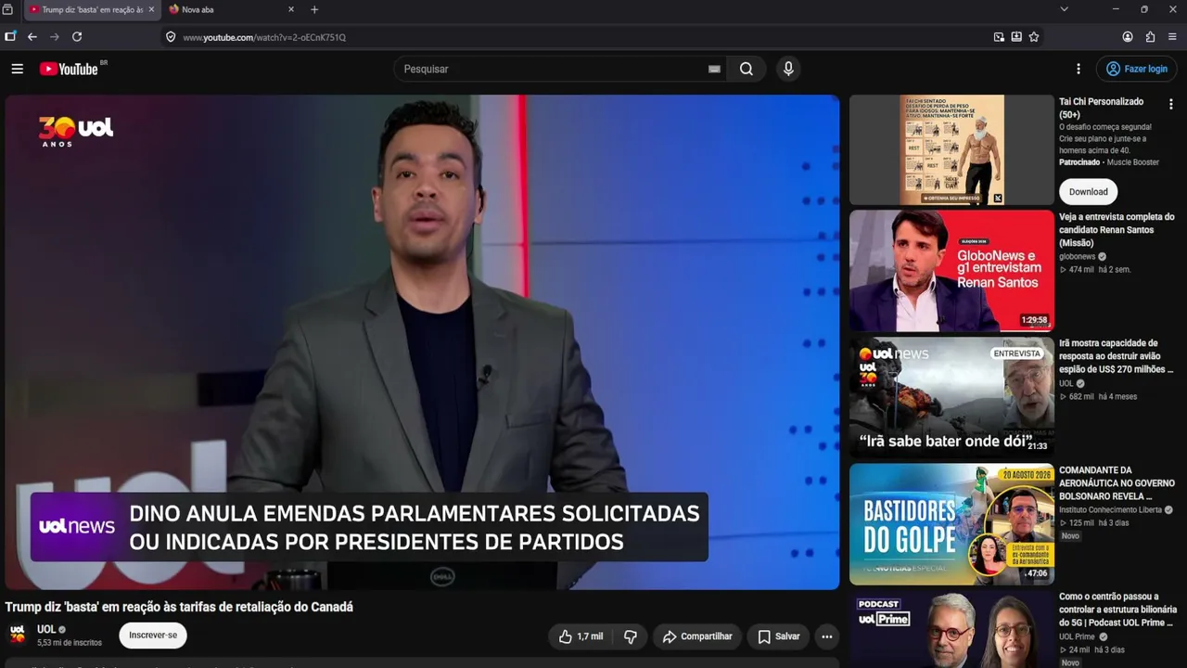The height and width of the screenshot is (668, 1187).
Task: List all open tabs dropdown
Action: point(1064,9)
